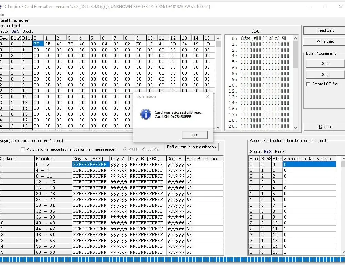Select the highlighted FB cell in block 0
This screenshot has height=265, width=345.
tap(38, 44)
